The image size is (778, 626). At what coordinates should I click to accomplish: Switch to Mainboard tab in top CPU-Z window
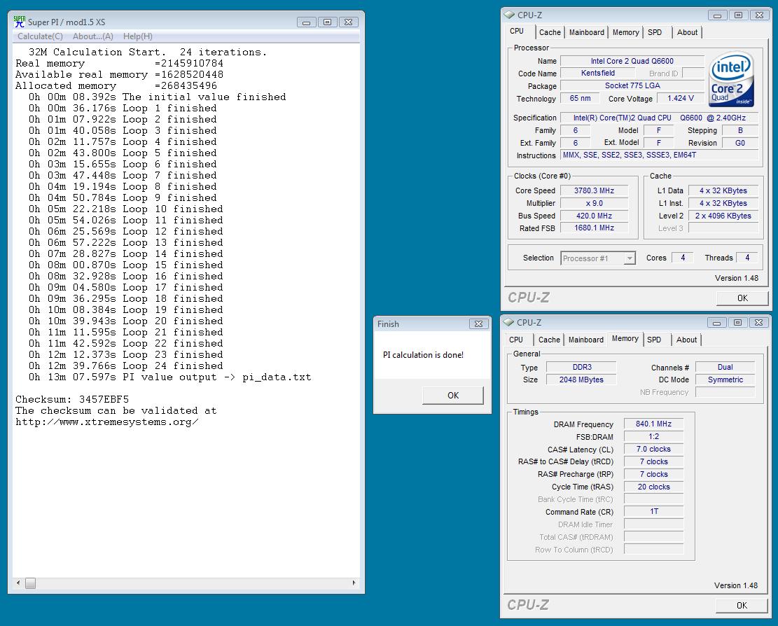(587, 32)
